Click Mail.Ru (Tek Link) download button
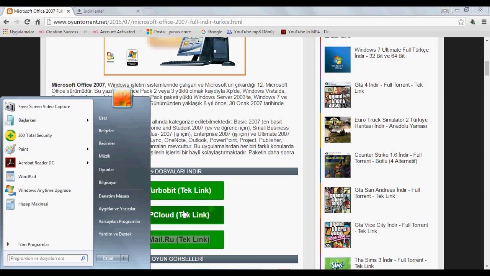Screen dimensions: 490x276 [187, 240]
